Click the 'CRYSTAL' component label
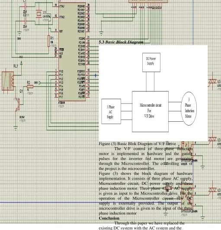 point(47,17)
